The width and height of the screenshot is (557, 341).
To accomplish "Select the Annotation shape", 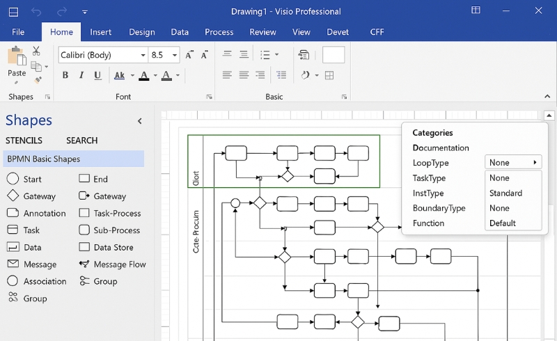I will tap(36, 213).
